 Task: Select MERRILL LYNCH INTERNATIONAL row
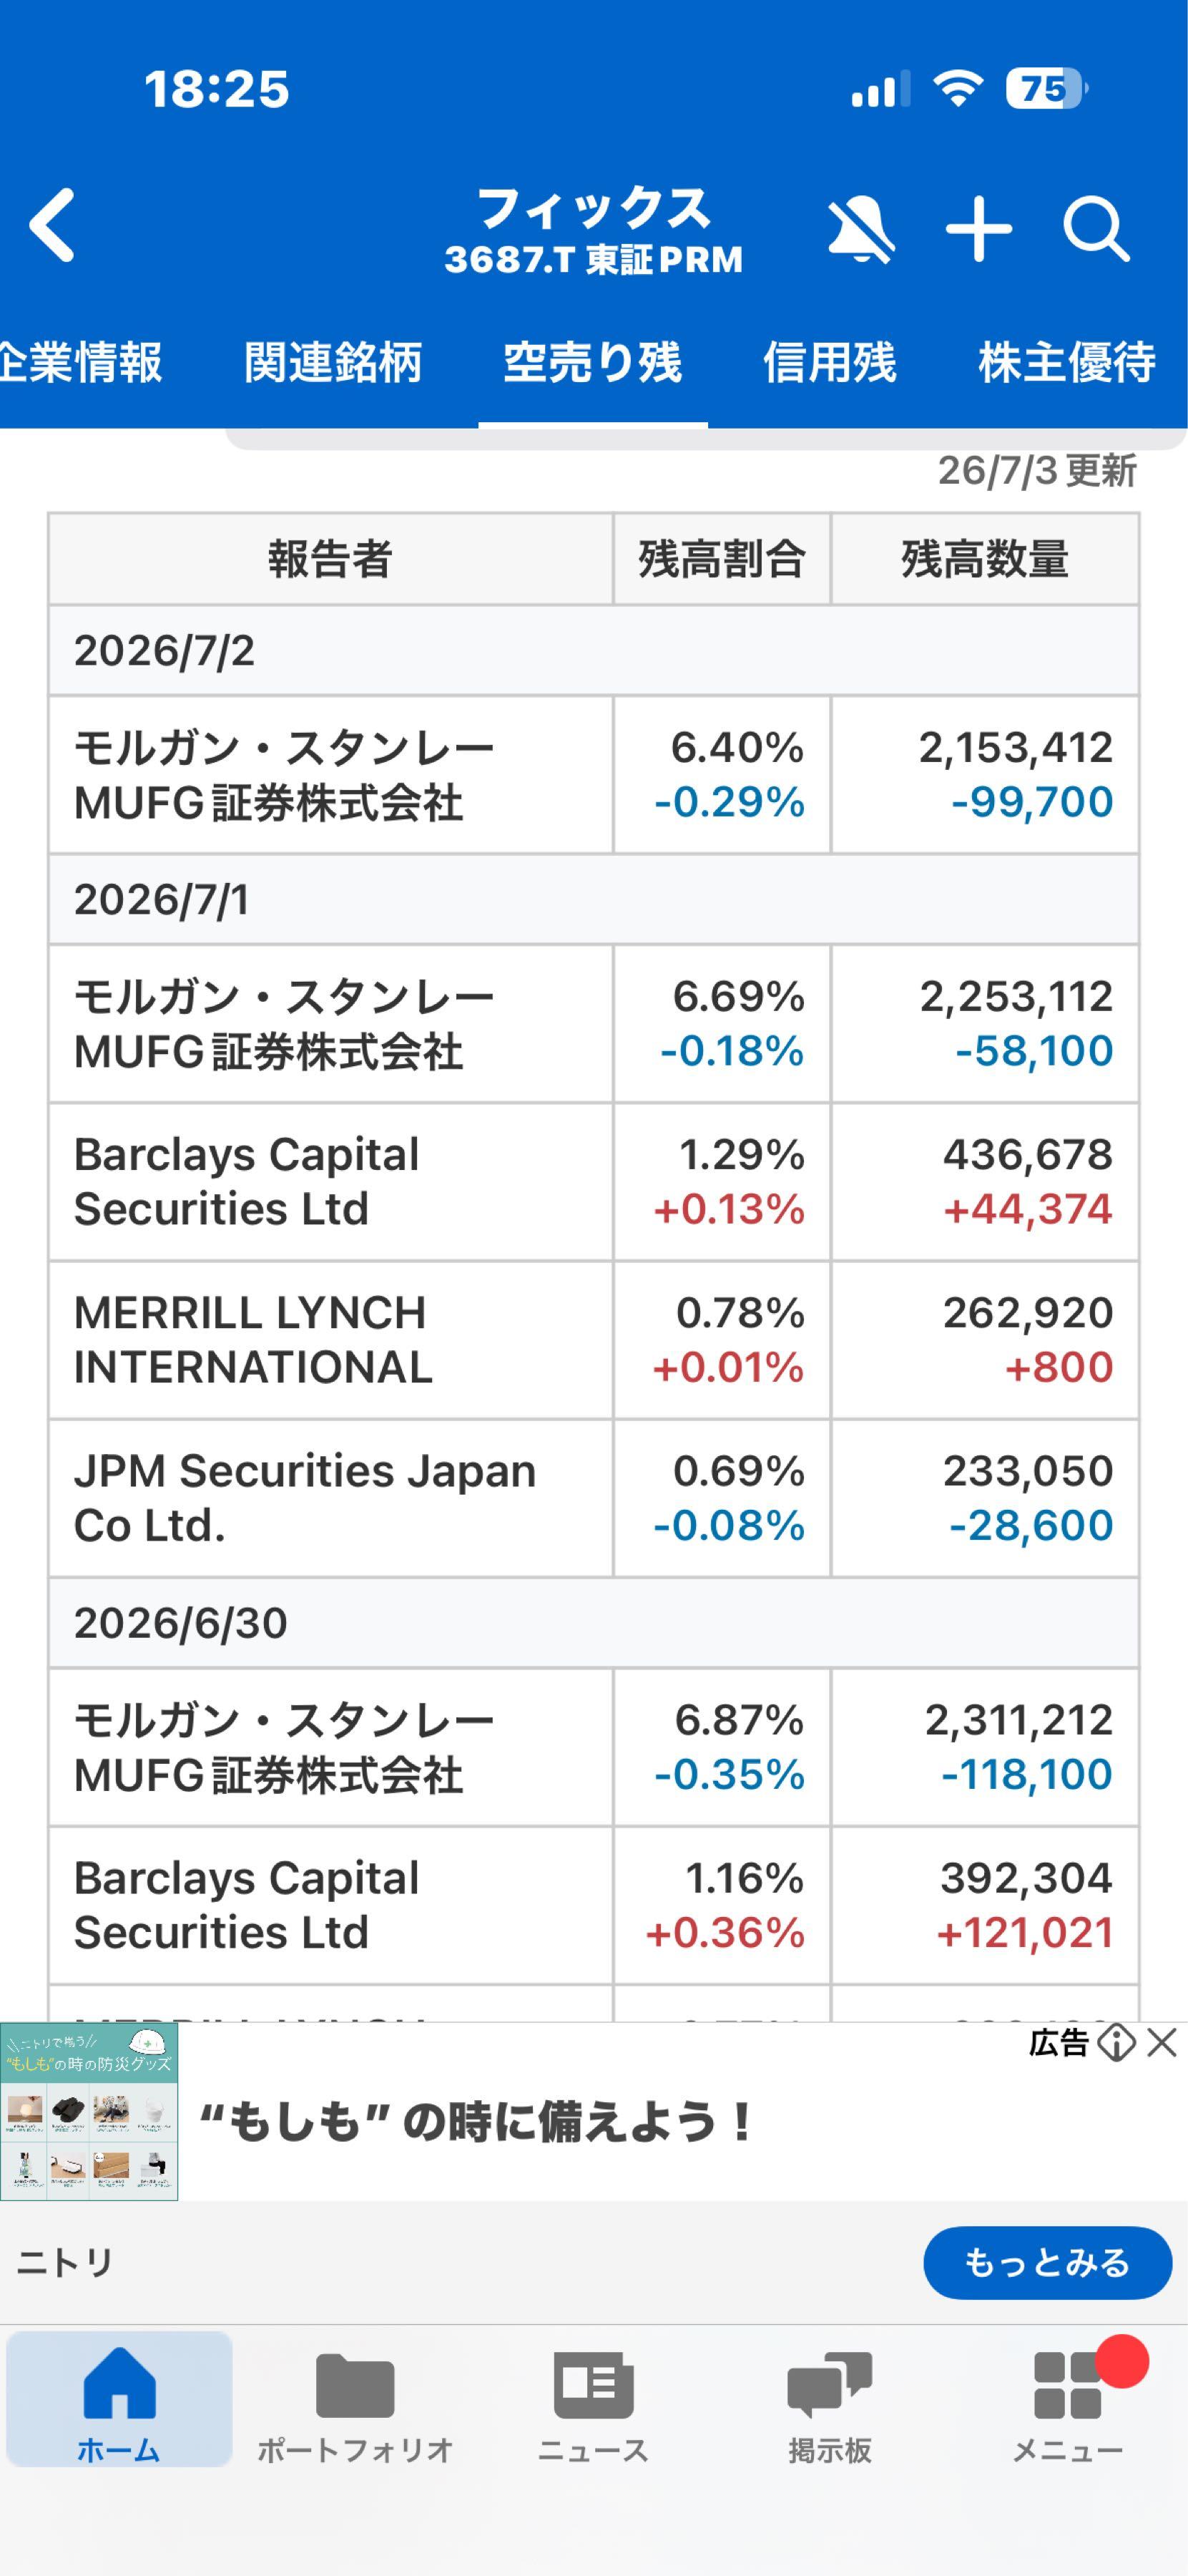[594, 1340]
